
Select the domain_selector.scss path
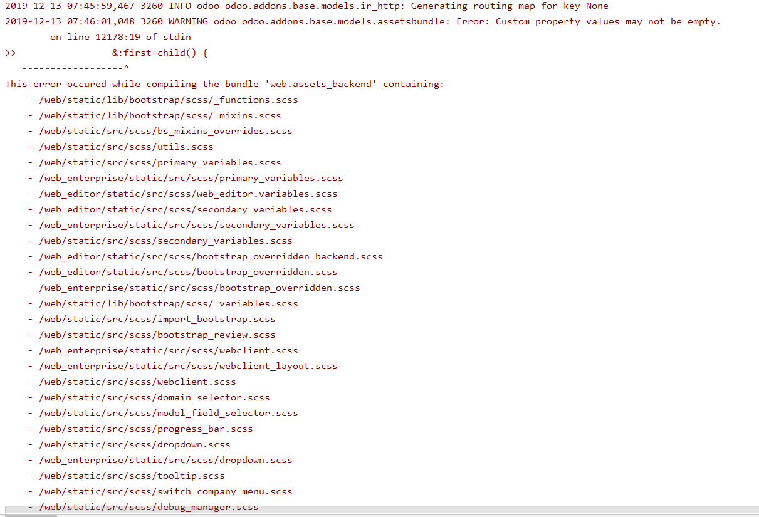click(154, 397)
